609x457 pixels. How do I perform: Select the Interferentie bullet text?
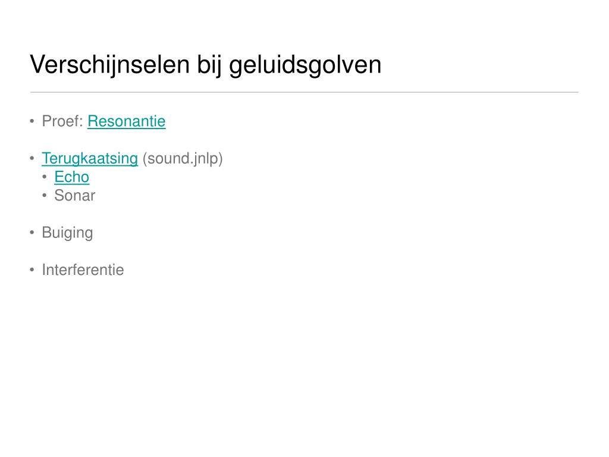coord(83,270)
